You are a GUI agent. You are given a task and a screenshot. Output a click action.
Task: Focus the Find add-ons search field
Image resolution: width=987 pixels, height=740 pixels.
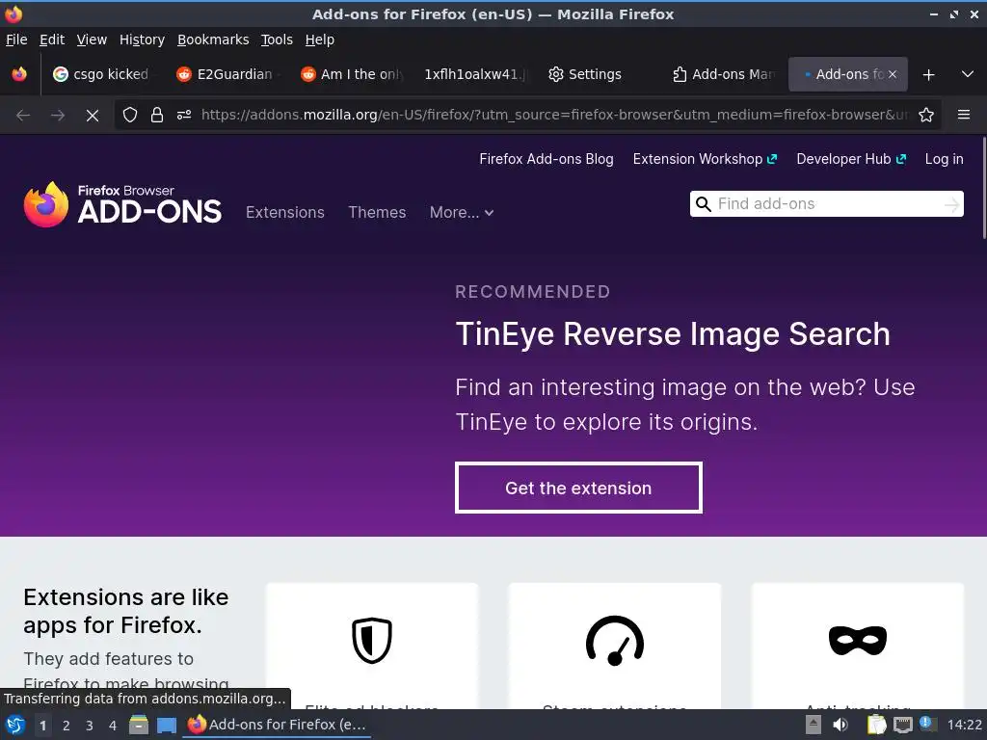[827, 204]
